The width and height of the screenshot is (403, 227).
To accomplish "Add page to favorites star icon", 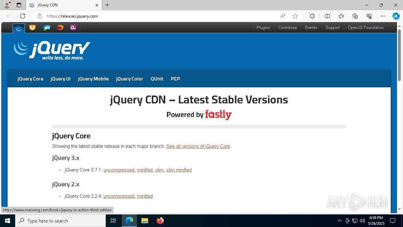I will (295, 16).
